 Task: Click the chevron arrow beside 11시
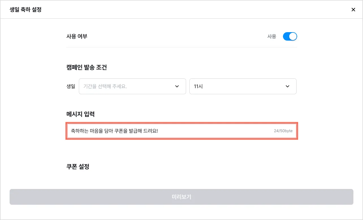pos(288,86)
